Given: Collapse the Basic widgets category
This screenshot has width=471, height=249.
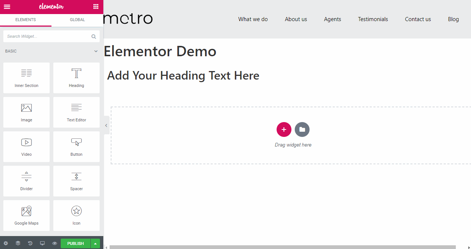Looking at the screenshot, I should coord(96,51).
